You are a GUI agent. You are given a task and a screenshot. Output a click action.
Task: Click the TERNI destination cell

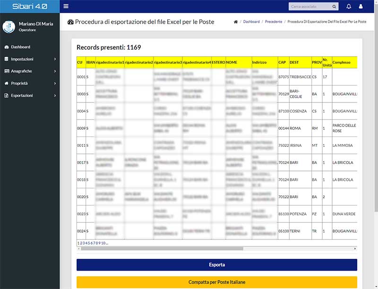[301, 231]
